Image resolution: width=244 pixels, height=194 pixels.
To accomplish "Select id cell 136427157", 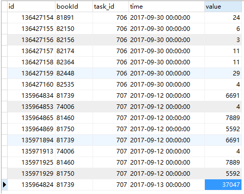I will pos(31,51).
